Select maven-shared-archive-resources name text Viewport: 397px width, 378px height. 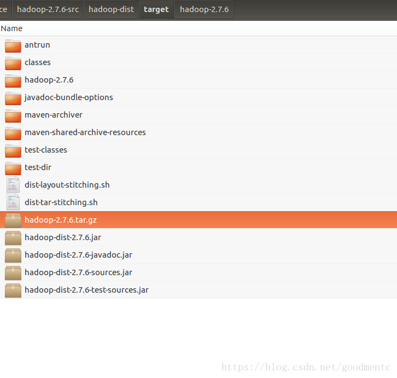click(x=85, y=132)
